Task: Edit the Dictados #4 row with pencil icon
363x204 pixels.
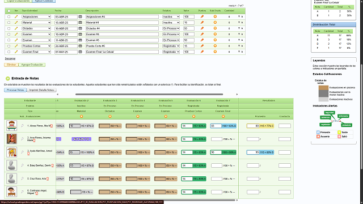Action: pos(16,28)
